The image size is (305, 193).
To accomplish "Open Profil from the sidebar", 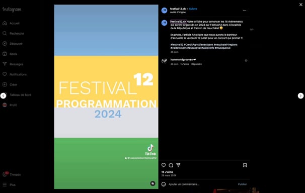I will [10, 105].
